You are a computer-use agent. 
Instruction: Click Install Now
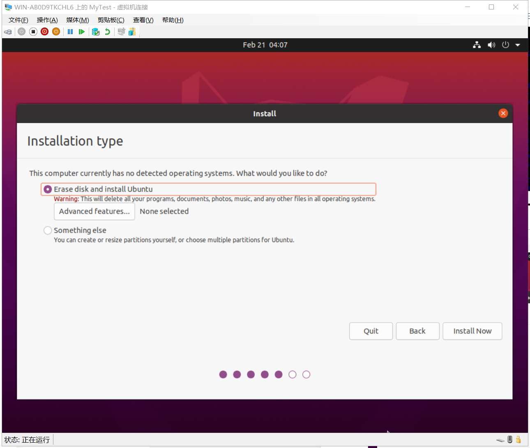(472, 331)
